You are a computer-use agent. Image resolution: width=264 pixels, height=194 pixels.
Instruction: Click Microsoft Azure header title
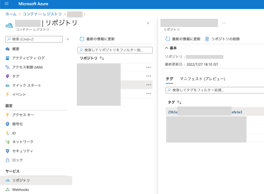coord(33,4)
